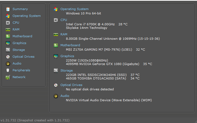The height and width of the screenshot is (123, 197).
Task: Click the RAM stick icon in sidebar
Action: click(8, 29)
